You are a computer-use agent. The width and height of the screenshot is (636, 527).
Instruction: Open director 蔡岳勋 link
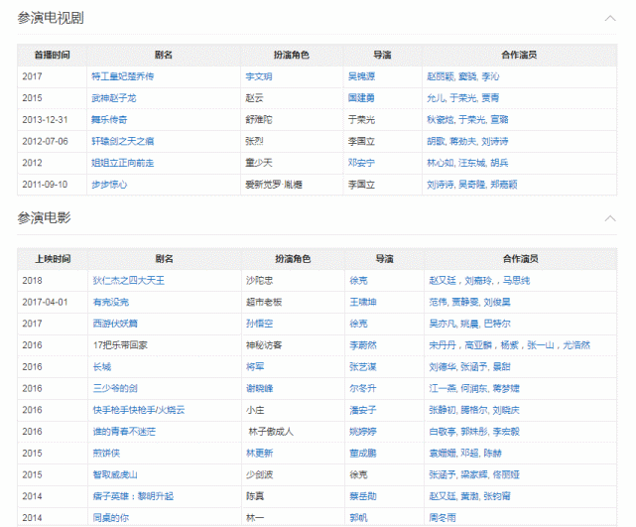coord(363,496)
